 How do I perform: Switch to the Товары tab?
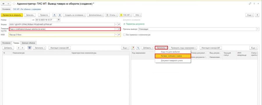[x=16, y=43]
